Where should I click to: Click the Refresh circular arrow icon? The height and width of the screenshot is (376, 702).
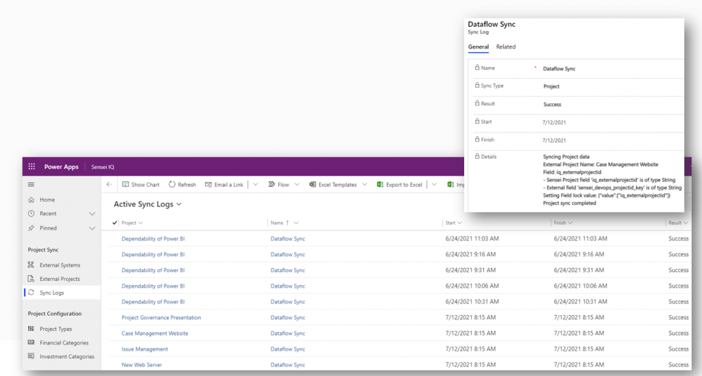172,184
